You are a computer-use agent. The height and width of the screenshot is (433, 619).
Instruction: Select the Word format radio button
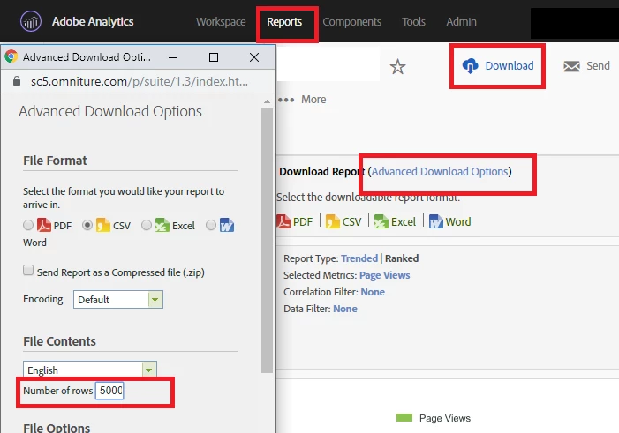point(211,225)
